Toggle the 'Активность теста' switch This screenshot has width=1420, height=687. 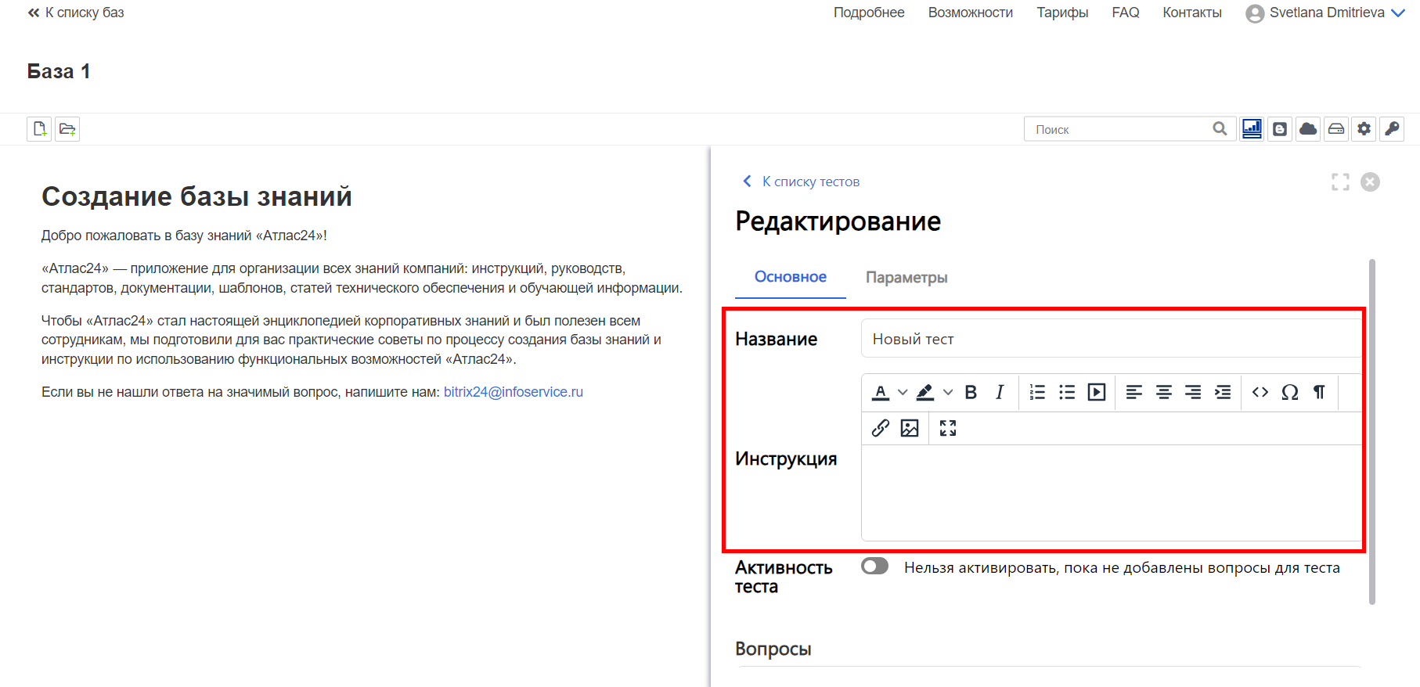(x=874, y=567)
